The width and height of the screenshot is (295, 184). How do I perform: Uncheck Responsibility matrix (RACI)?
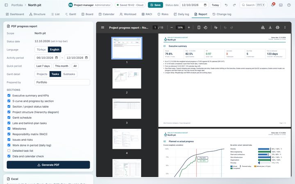[9, 134]
